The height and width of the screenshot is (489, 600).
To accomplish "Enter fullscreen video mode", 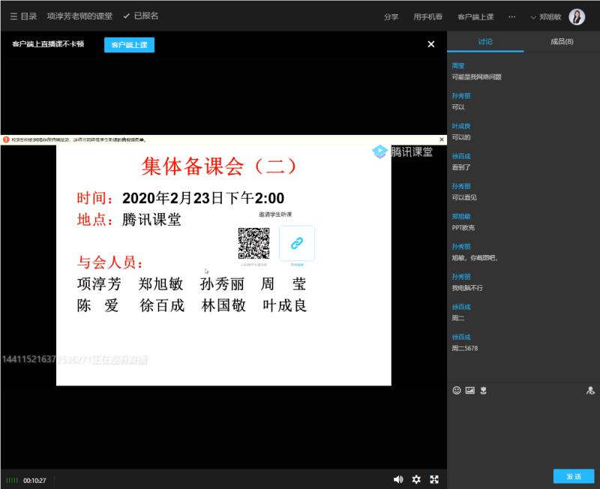I will pos(434,480).
